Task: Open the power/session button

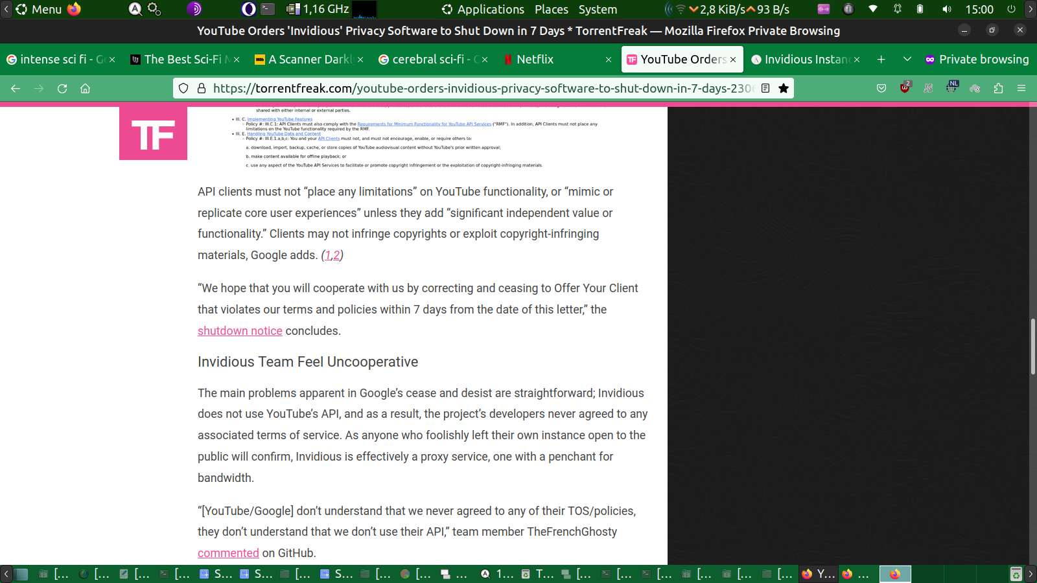Action: (x=1011, y=9)
